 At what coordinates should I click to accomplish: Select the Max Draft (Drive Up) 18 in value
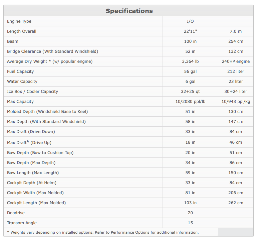pyautogui.click(x=190, y=142)
